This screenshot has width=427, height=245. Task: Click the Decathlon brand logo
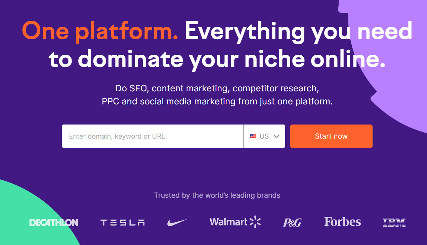(x=54, y=222)
